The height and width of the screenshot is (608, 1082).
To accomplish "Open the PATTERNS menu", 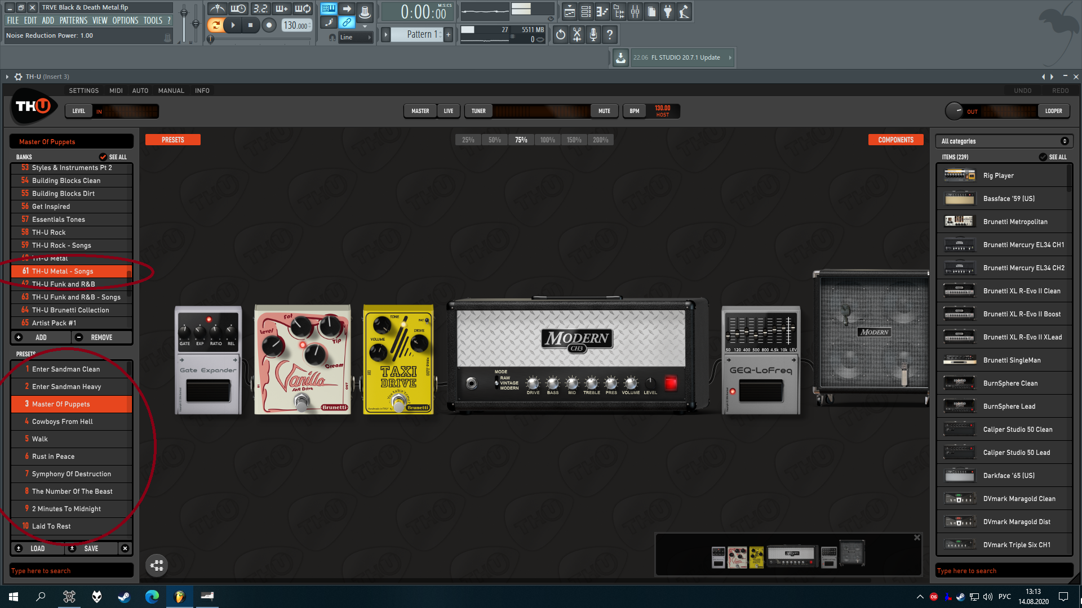I will [73, 20].
